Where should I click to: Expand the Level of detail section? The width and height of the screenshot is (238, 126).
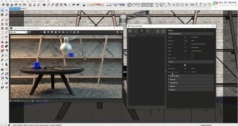[x=191, y=76]
